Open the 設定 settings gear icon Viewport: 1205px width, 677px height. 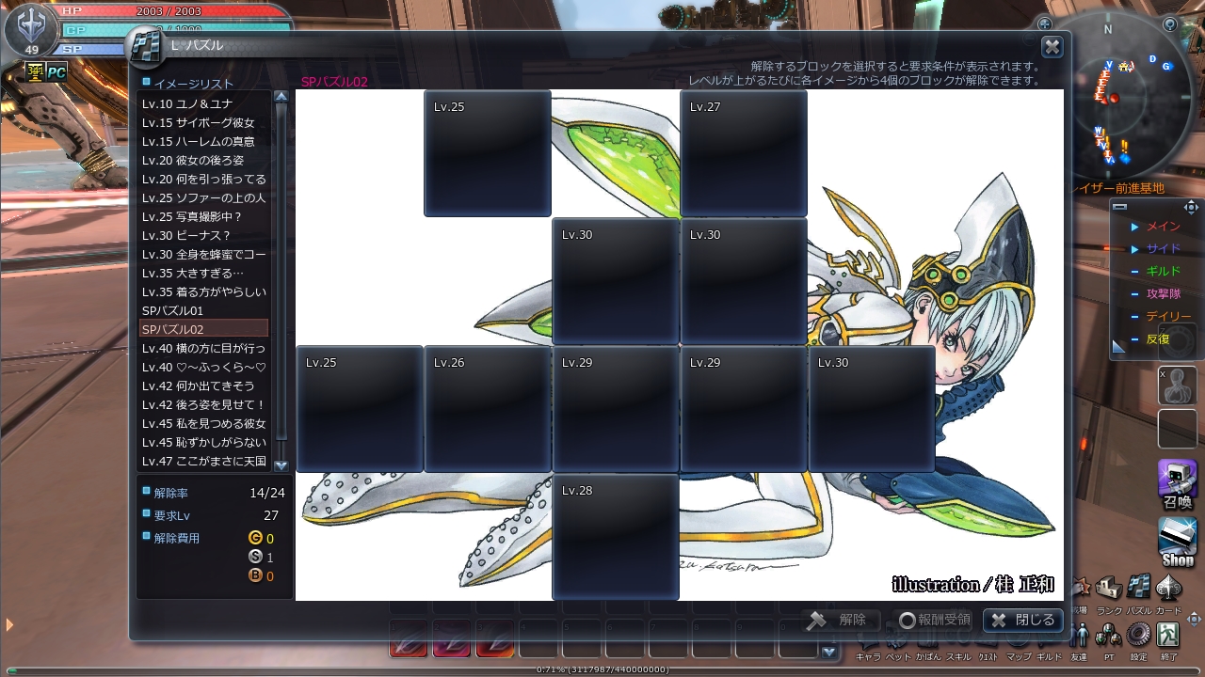click(1139, 635)
